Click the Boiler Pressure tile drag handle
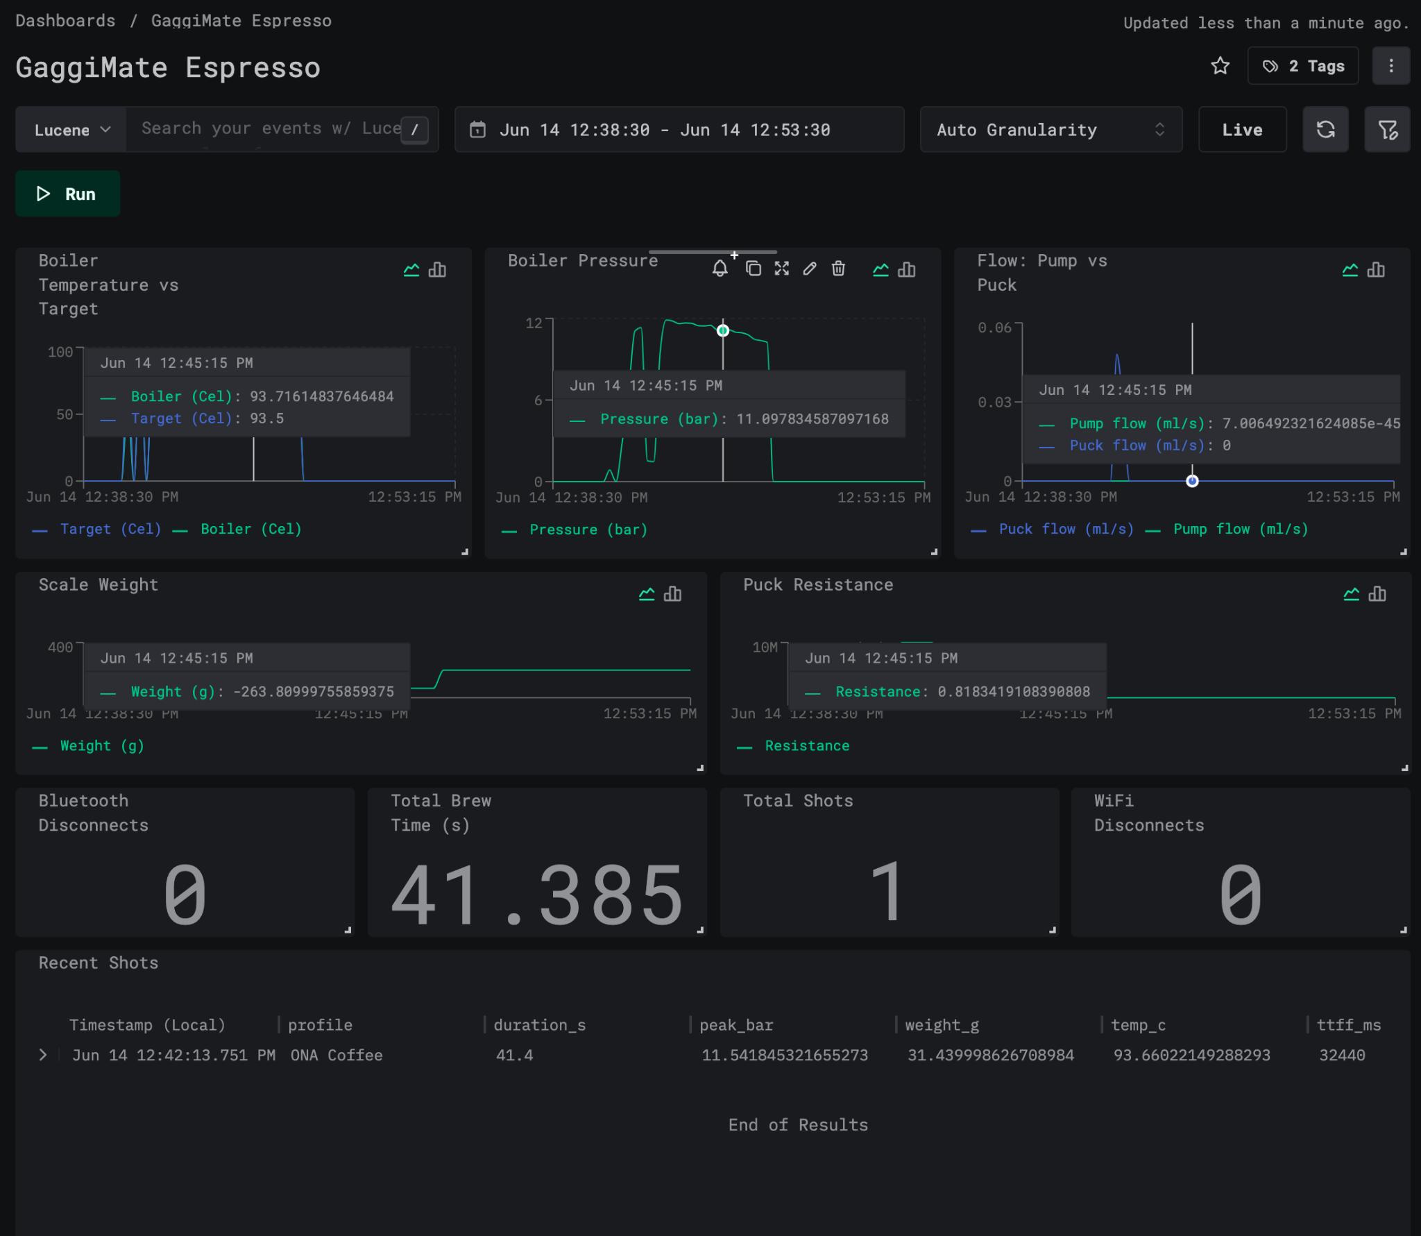 713,252
